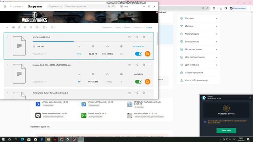The width and height of the screenshot is (253, 142).
Task: Pause LiveUSB 10.1 with blue toggle
Action: coord(139,54)
